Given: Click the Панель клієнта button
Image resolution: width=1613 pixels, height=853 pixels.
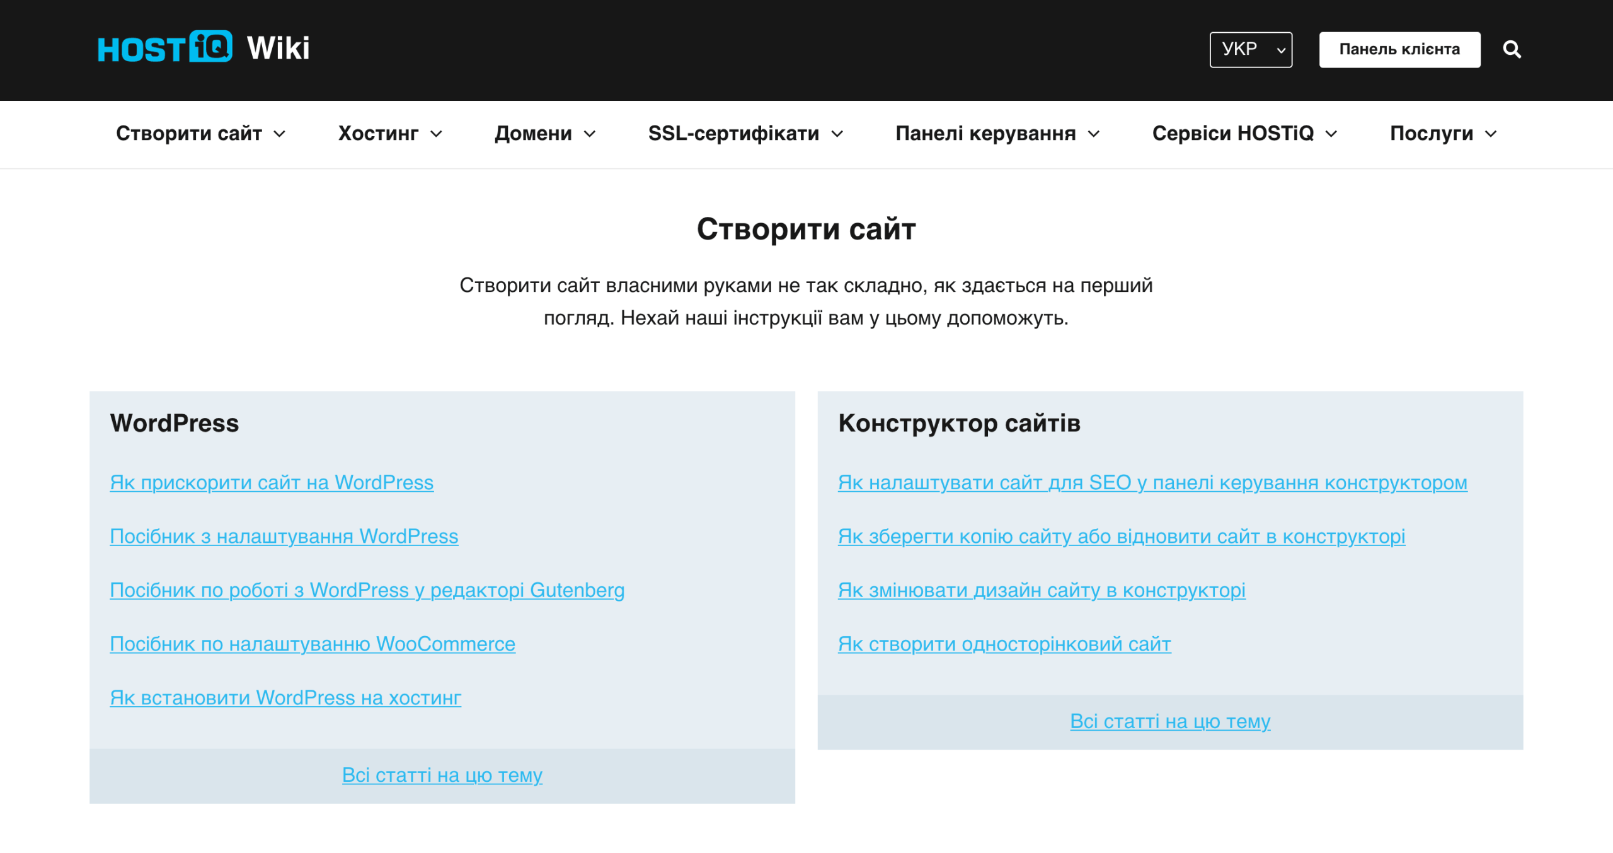Looking at the screenshot, I should (x=1399, y=49).
